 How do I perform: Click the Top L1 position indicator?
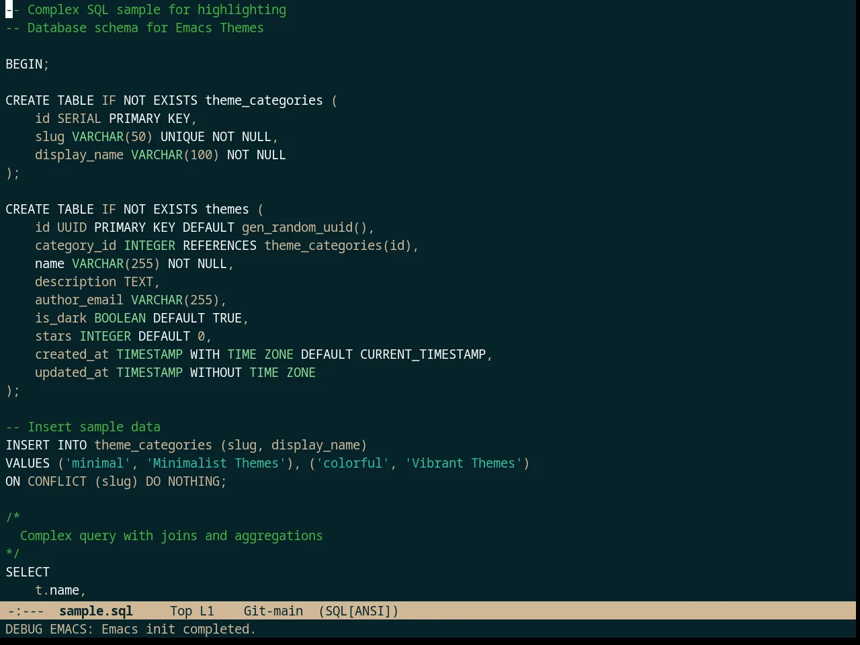click(192, 611)
